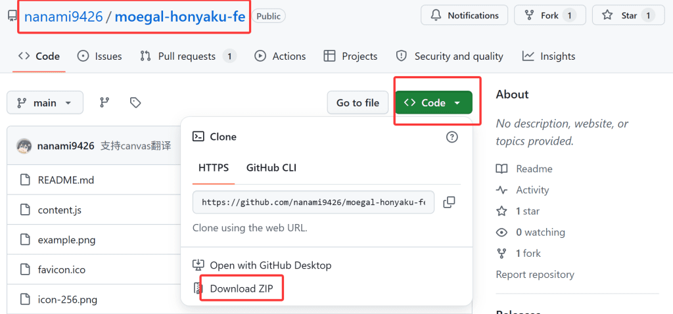Screen dimensions: 673x314
Task: Copy the clone URL to clipboard
Action: [x=450, y=202]
